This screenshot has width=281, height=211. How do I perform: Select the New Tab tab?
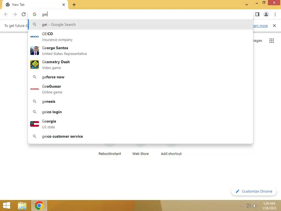[35, 5]
